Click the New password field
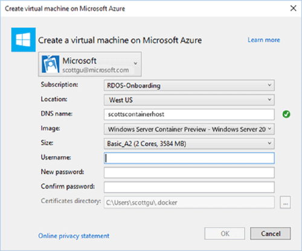302x251 pixels. (x=189, y=172)
